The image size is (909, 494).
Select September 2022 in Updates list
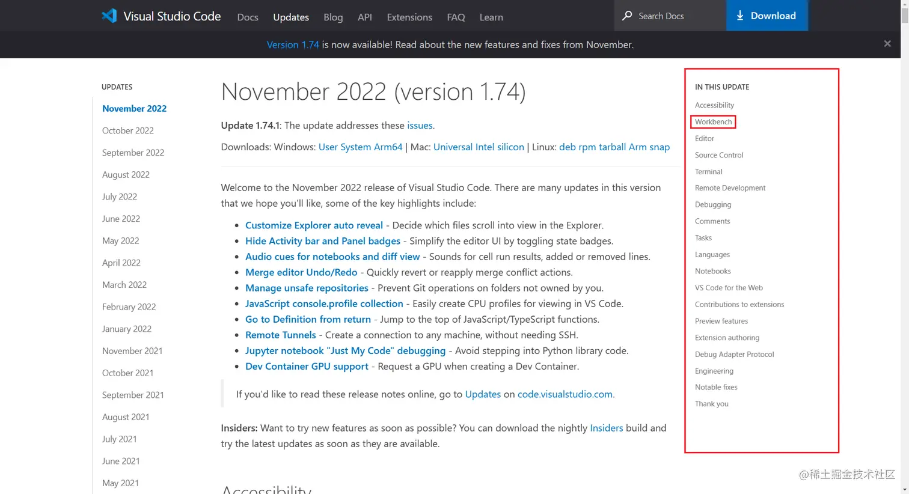click(133, 153)
